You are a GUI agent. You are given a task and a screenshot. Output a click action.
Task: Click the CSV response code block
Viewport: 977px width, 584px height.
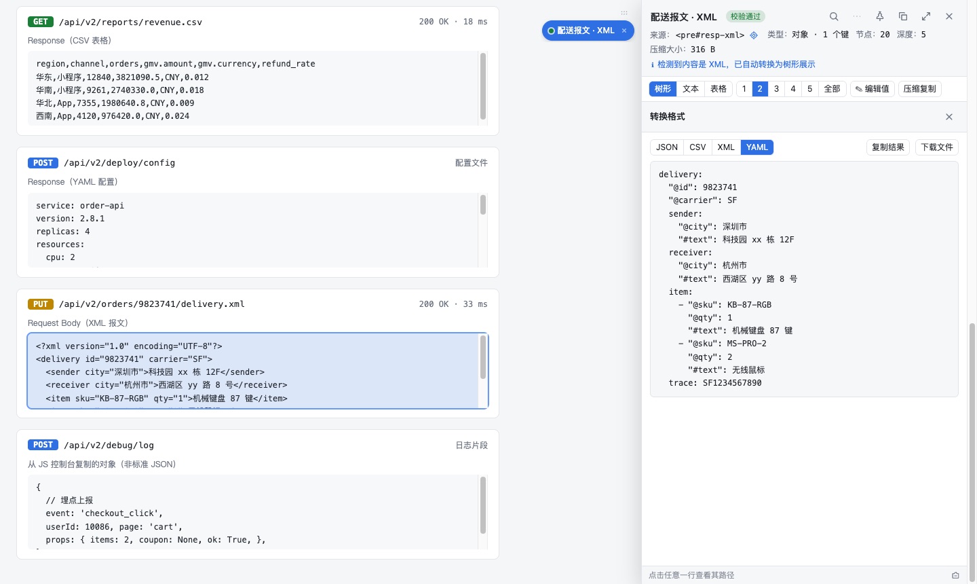tap(258, 88)
